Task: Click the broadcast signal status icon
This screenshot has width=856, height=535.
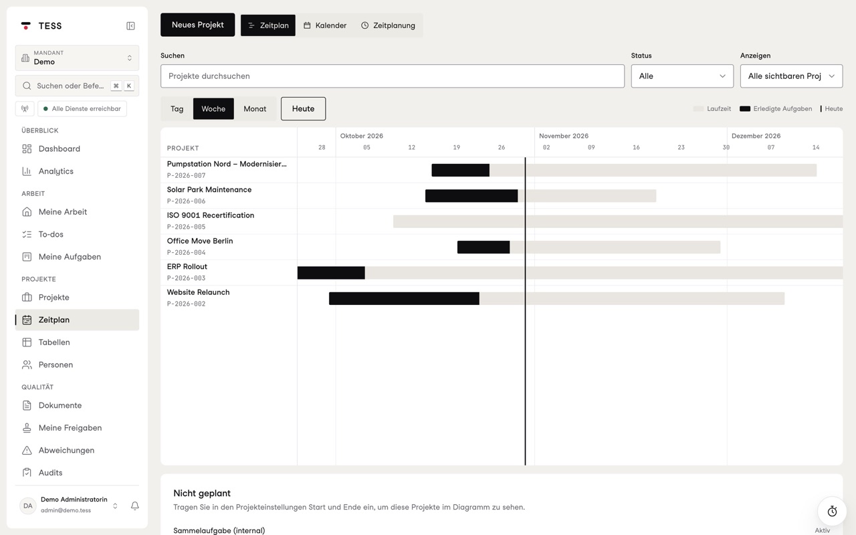Action: [25, 108]
